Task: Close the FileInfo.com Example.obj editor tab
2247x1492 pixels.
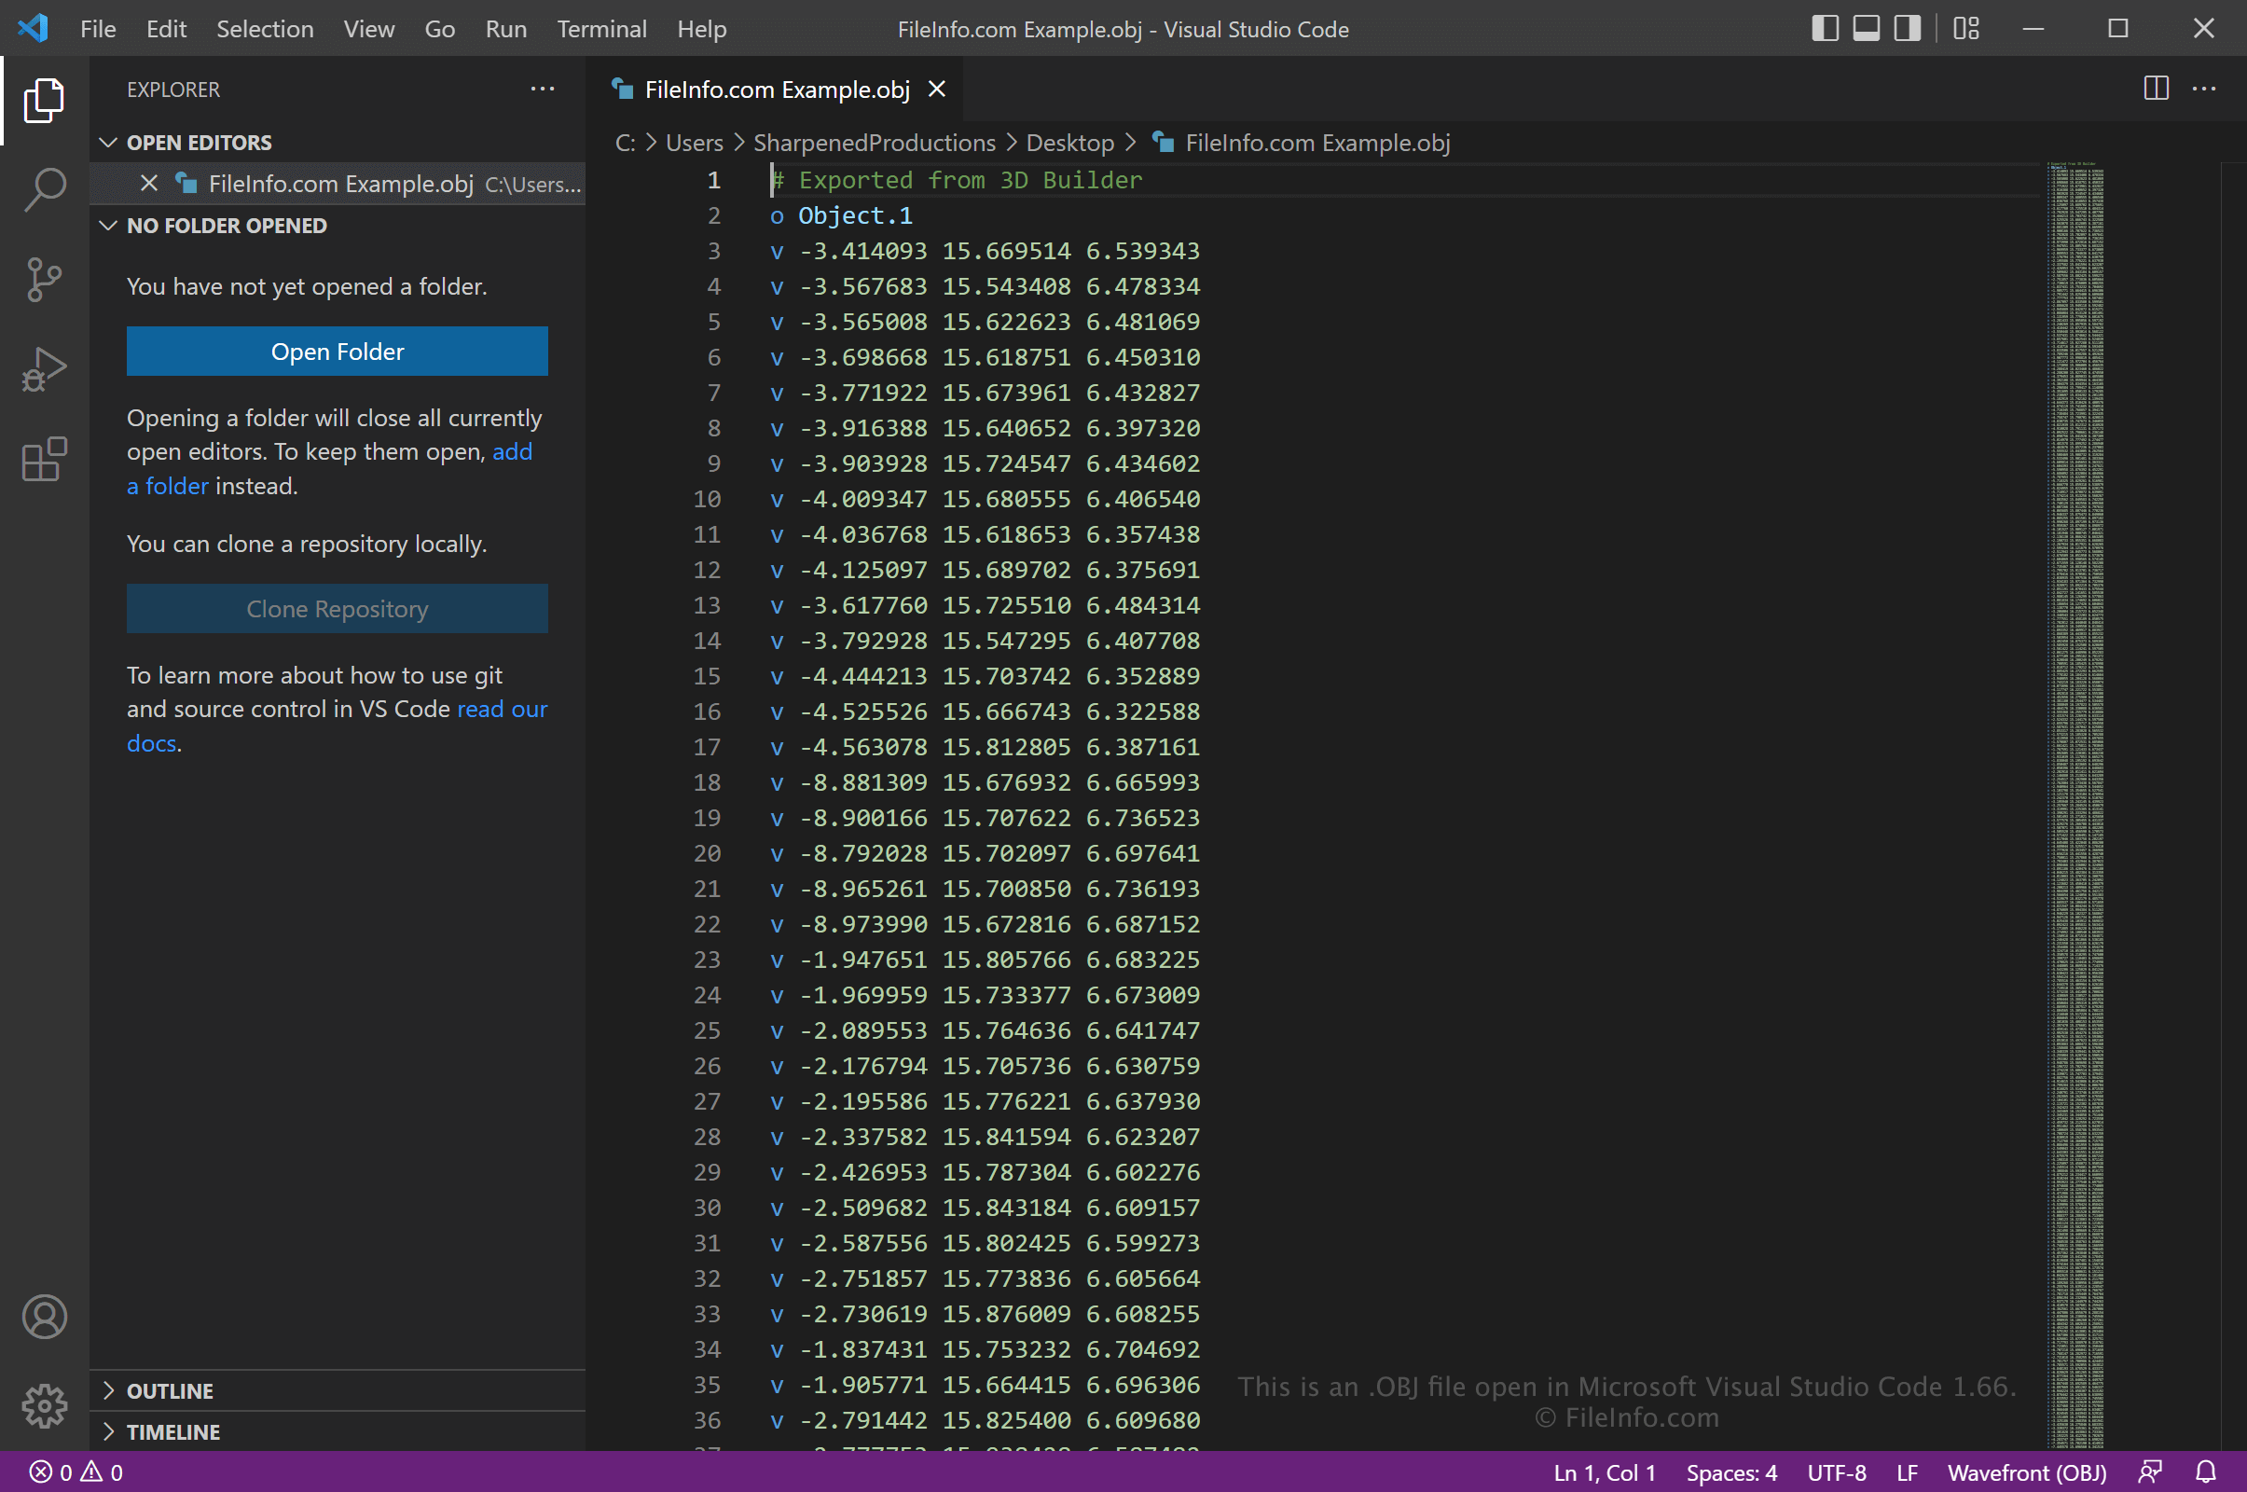Action: point(937,90)
